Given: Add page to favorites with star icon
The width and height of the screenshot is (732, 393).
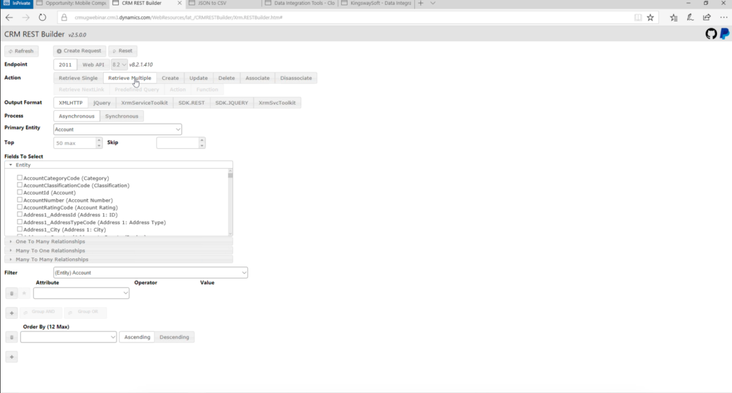Looking at the screenshot, I should click(x=650, y=18).
